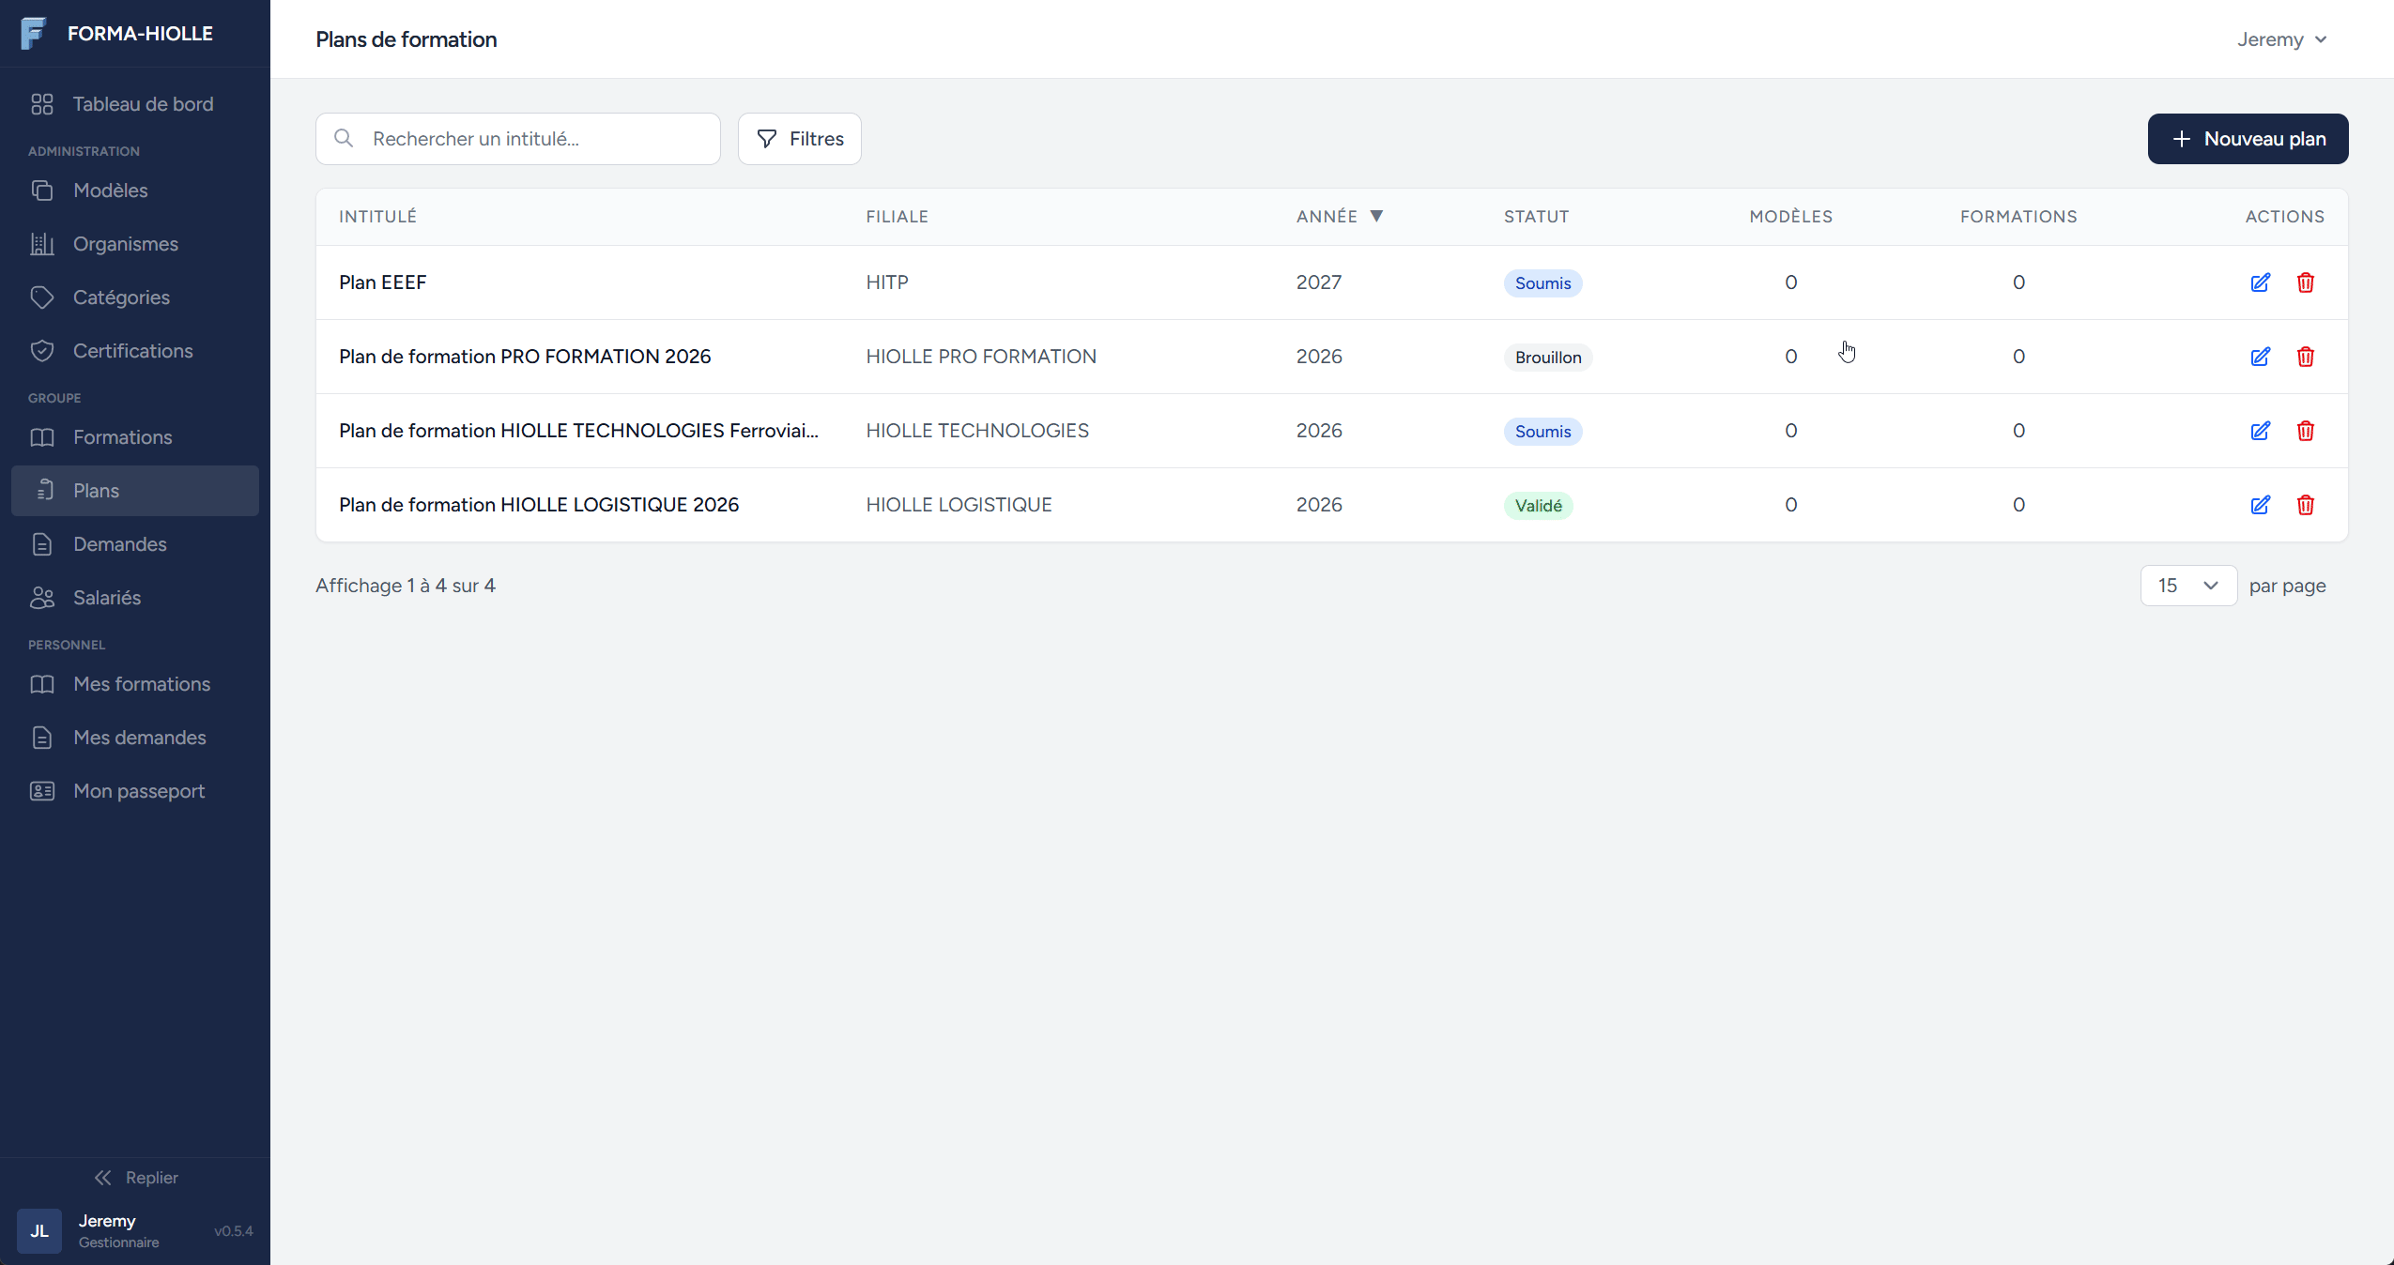The width and height of the screenshot is (2394, 1265).
Task: Delete Plan de formation PRO FORMATION 2026
Action: pyautogui.click(x=2306, y=357)
